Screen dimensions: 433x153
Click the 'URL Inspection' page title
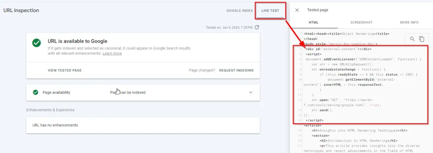click(21, 11)
